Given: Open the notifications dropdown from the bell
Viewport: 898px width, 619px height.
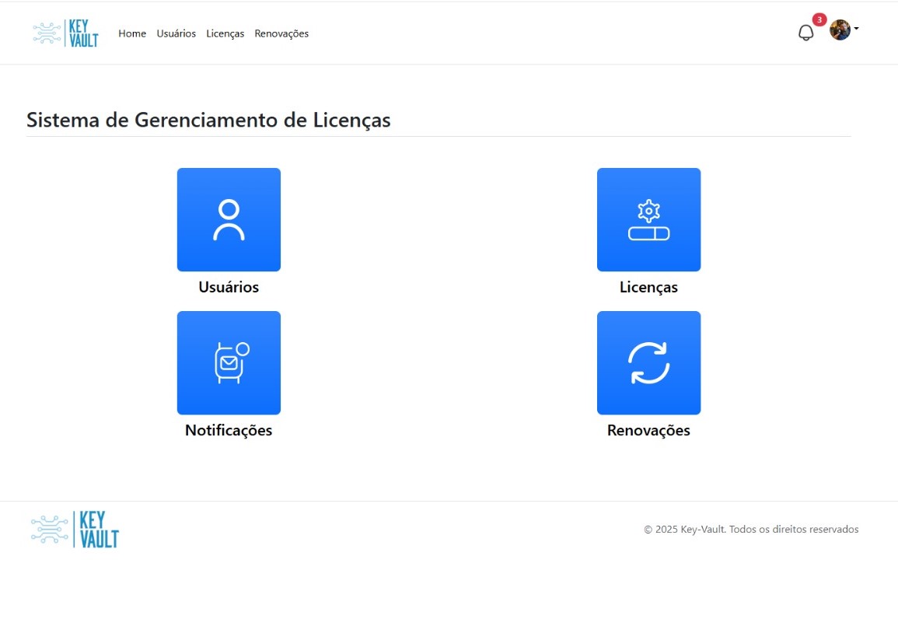Looking at the screenshot, I should click(805, 33).
